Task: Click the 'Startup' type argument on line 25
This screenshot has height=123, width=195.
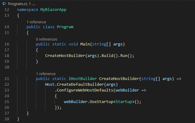Action: click(x=124, y=102)
